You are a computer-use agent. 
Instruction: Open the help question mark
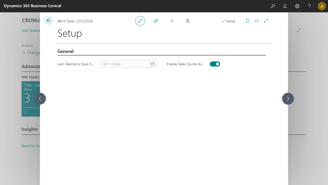(x=310, y=6)
